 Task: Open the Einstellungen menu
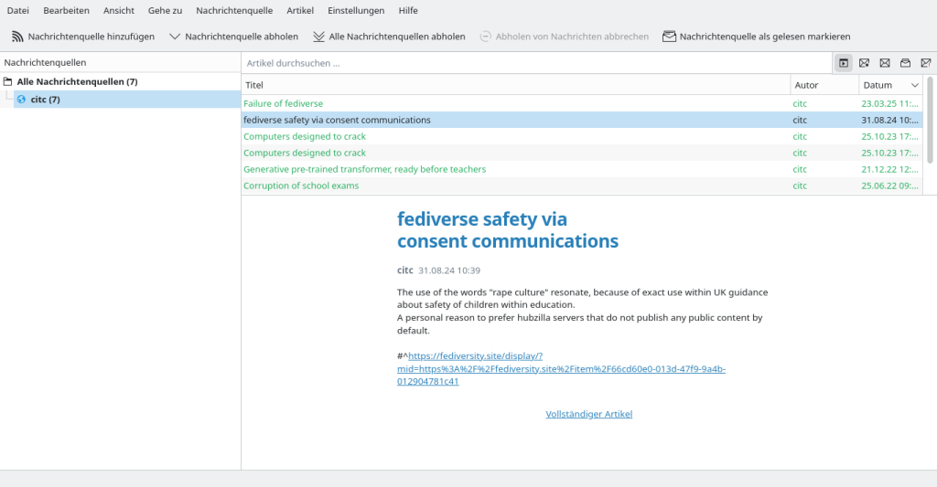[355, 10]
